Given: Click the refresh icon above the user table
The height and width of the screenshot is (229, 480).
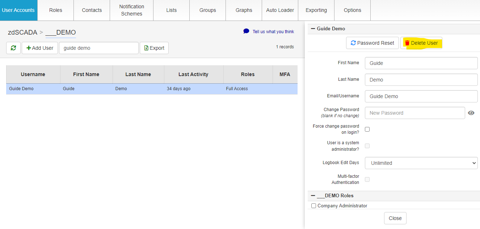Looking at the screenshot, I should [13, 48].
